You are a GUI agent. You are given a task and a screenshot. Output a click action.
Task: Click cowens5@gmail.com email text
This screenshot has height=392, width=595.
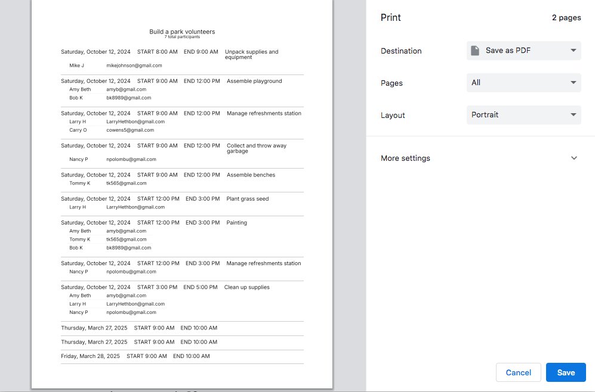tap(130, 130)
